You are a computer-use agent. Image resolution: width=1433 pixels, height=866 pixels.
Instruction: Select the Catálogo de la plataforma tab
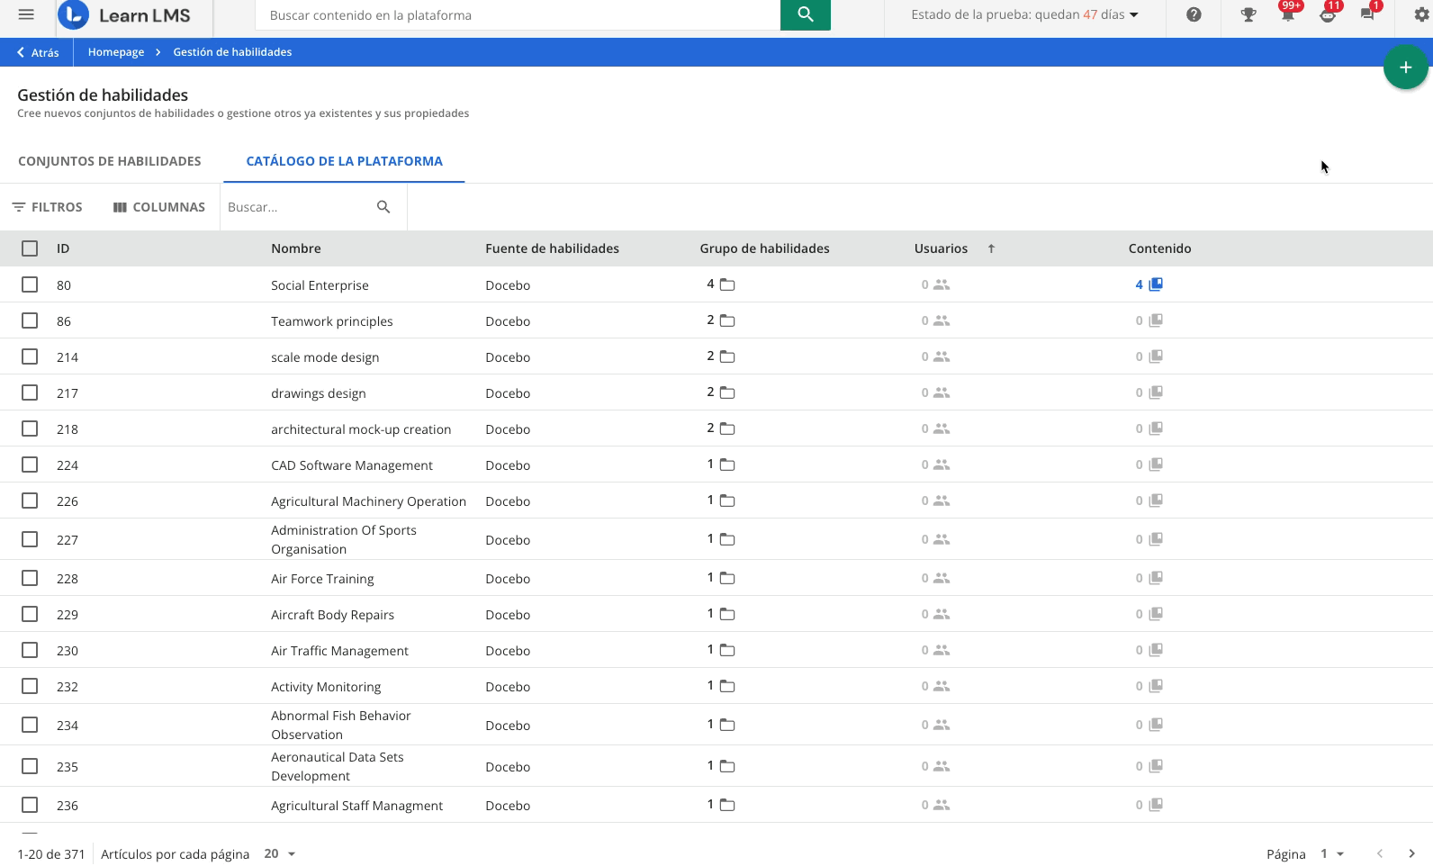coord(344,161)
